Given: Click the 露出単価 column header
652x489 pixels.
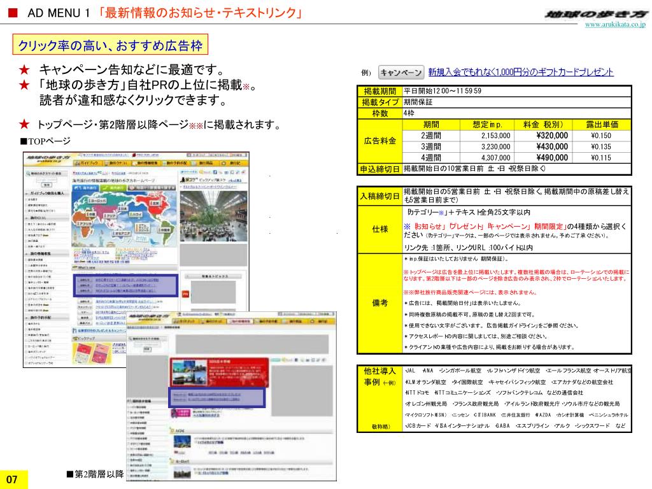Looking at the screenshot, I should [x=602, y=125].
